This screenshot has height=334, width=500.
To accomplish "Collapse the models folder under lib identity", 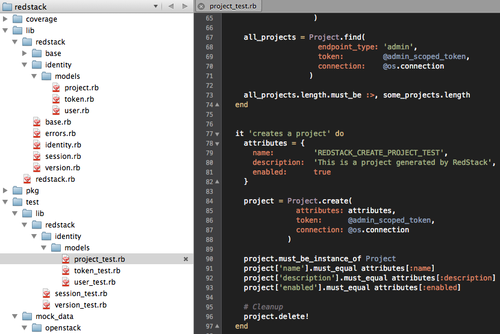I will pyautogui.click(x=34, y=76).
